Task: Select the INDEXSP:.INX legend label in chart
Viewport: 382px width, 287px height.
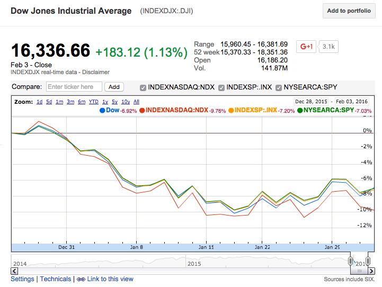Action: pos(256,110)
